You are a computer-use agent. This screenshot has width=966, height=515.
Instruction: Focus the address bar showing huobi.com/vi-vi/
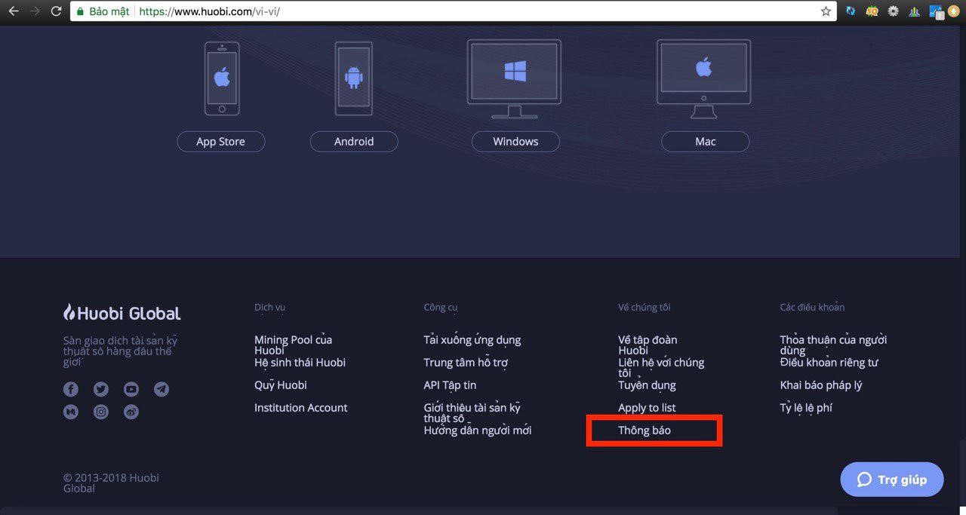click(453, 12)
